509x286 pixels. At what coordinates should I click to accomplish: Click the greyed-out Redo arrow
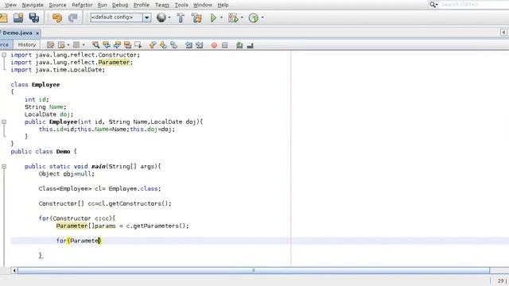coord(72,17)
